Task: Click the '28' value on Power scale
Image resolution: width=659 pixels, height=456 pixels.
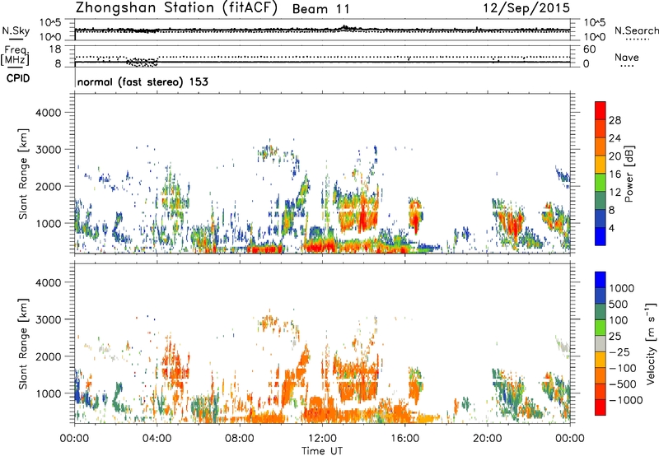Action: click(x=615, y=120)
